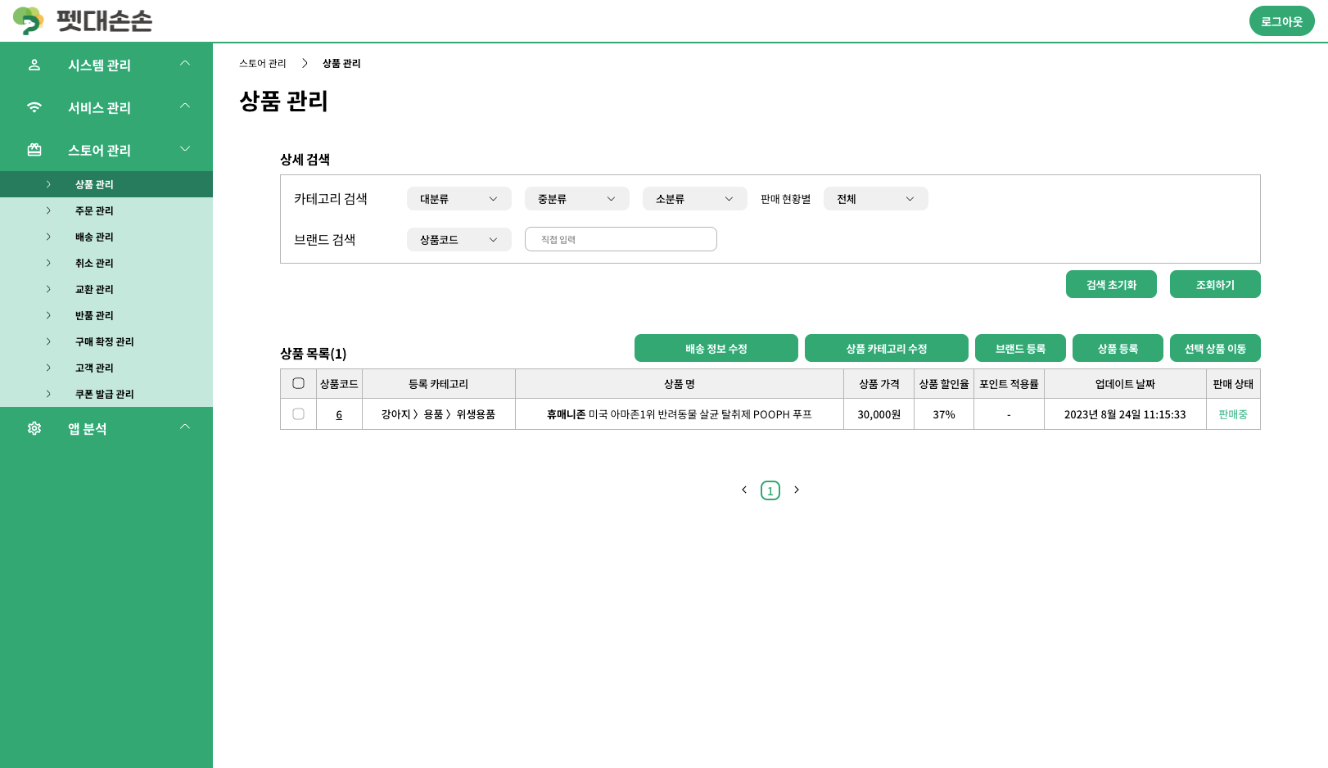Open 고객 관리 sidebar item

(x=106, y=368)
